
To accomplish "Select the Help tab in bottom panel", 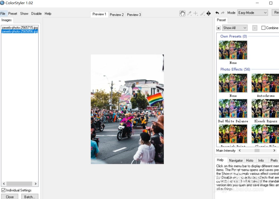I will pyautogui.click(x=220, y=160).
